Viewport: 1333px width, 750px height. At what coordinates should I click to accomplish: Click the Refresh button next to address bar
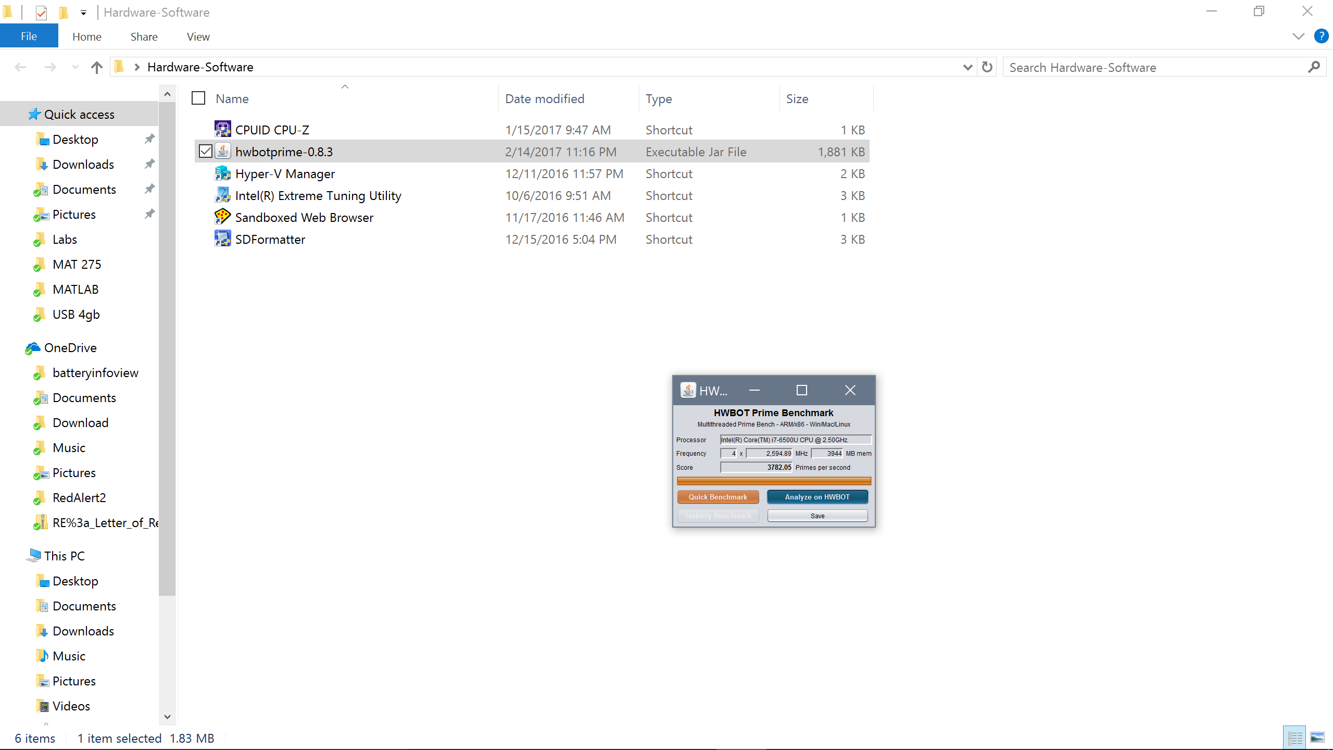point(987,67)
